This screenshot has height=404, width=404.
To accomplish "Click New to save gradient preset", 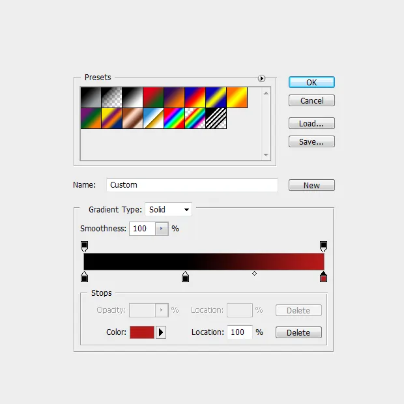I will click(x=311, y=185).
